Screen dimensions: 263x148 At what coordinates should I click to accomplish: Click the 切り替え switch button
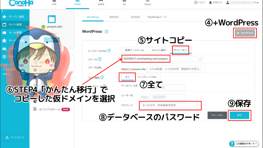point(52,40)
